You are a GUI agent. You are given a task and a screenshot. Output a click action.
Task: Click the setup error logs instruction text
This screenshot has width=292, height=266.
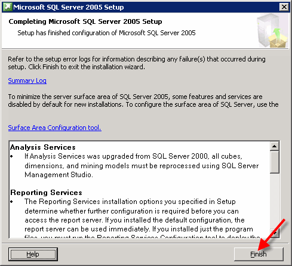click(x=137, y=63)
